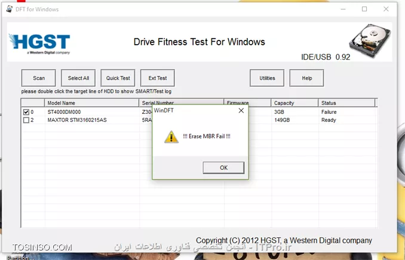Uncheck the ST4000DM000 drive checkbox

pyautogui.click(x=26, y=112)
